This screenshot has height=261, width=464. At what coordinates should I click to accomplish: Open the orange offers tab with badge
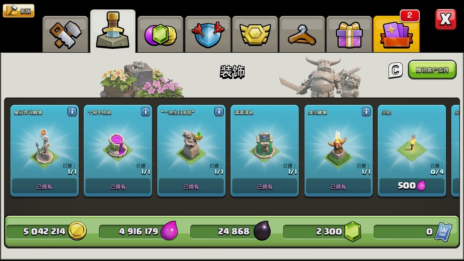point(396,34)
